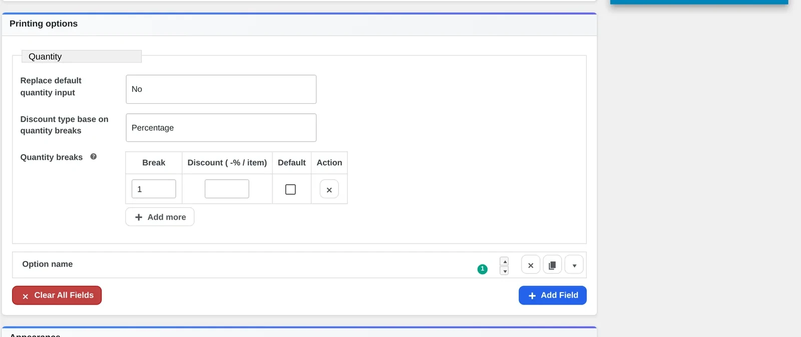Click the Discount ( -% / item) column header
The image size is (801, 337).
[227, 163]
